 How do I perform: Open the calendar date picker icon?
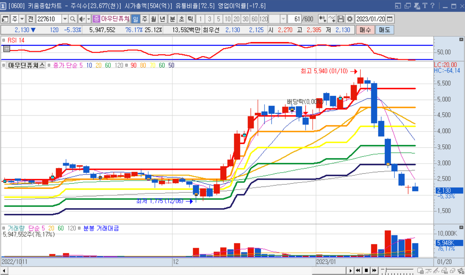point(390,19)
